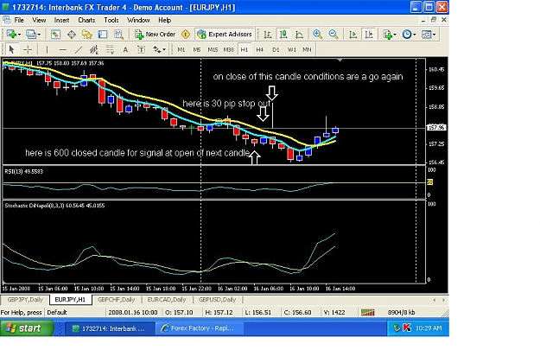Select the Crosshair tool
This screenshot has height=350, width=540.
tap(28, 49)
